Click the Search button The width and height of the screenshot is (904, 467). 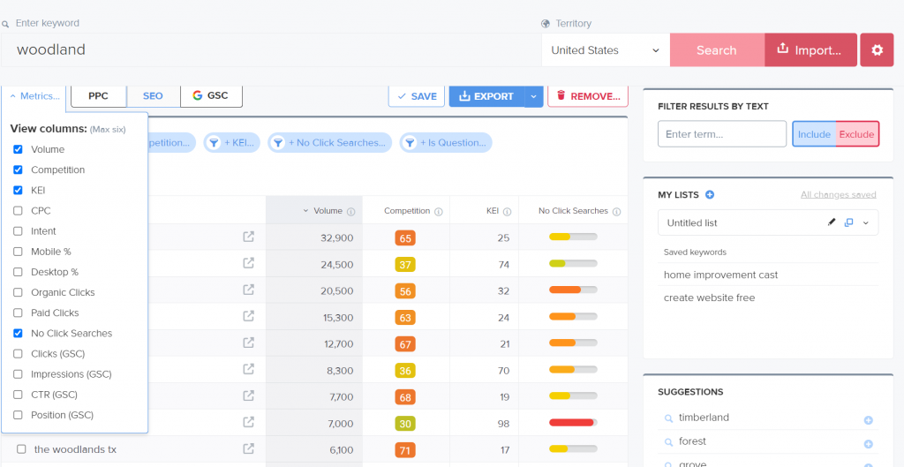click(x=716, y=50)
